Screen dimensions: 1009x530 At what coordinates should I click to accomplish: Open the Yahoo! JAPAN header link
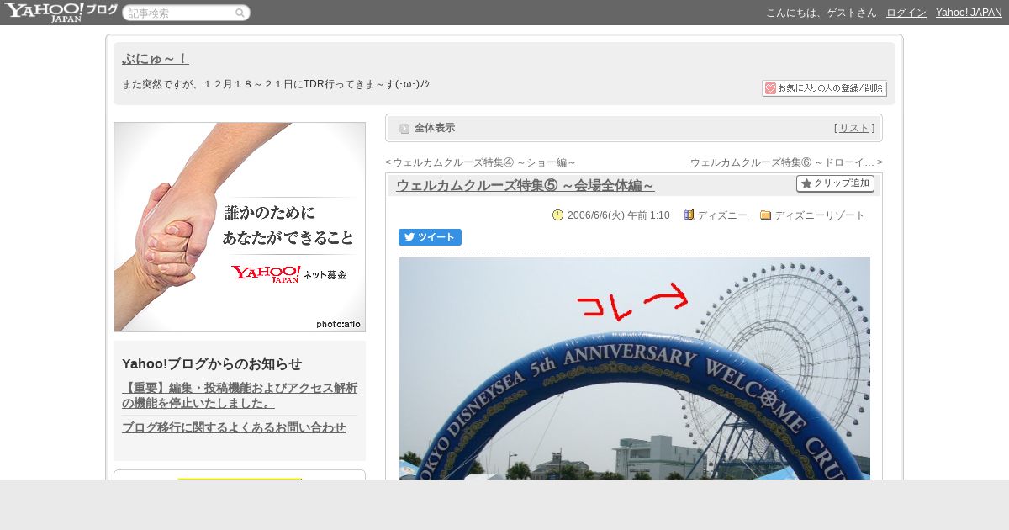coord(969,13)
